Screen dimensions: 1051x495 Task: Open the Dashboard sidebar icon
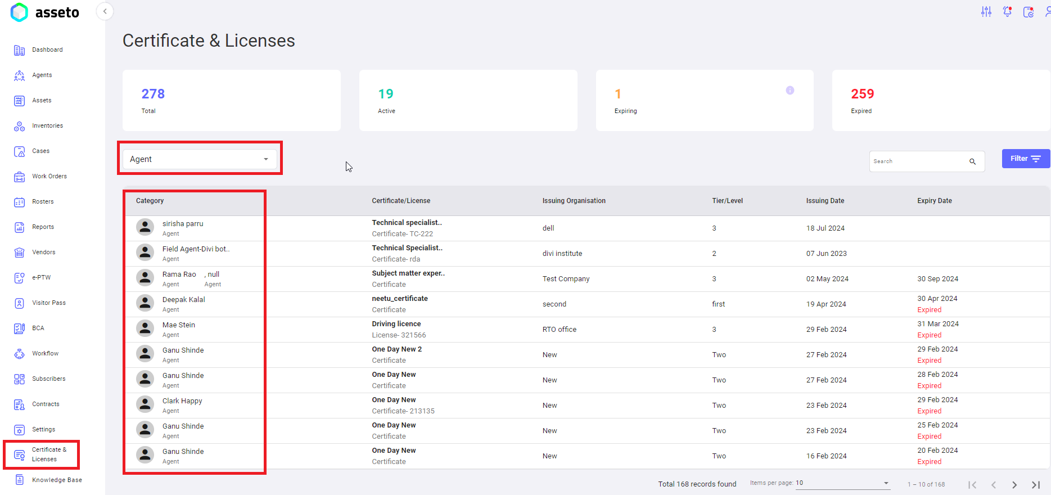[x=19, y=50]
